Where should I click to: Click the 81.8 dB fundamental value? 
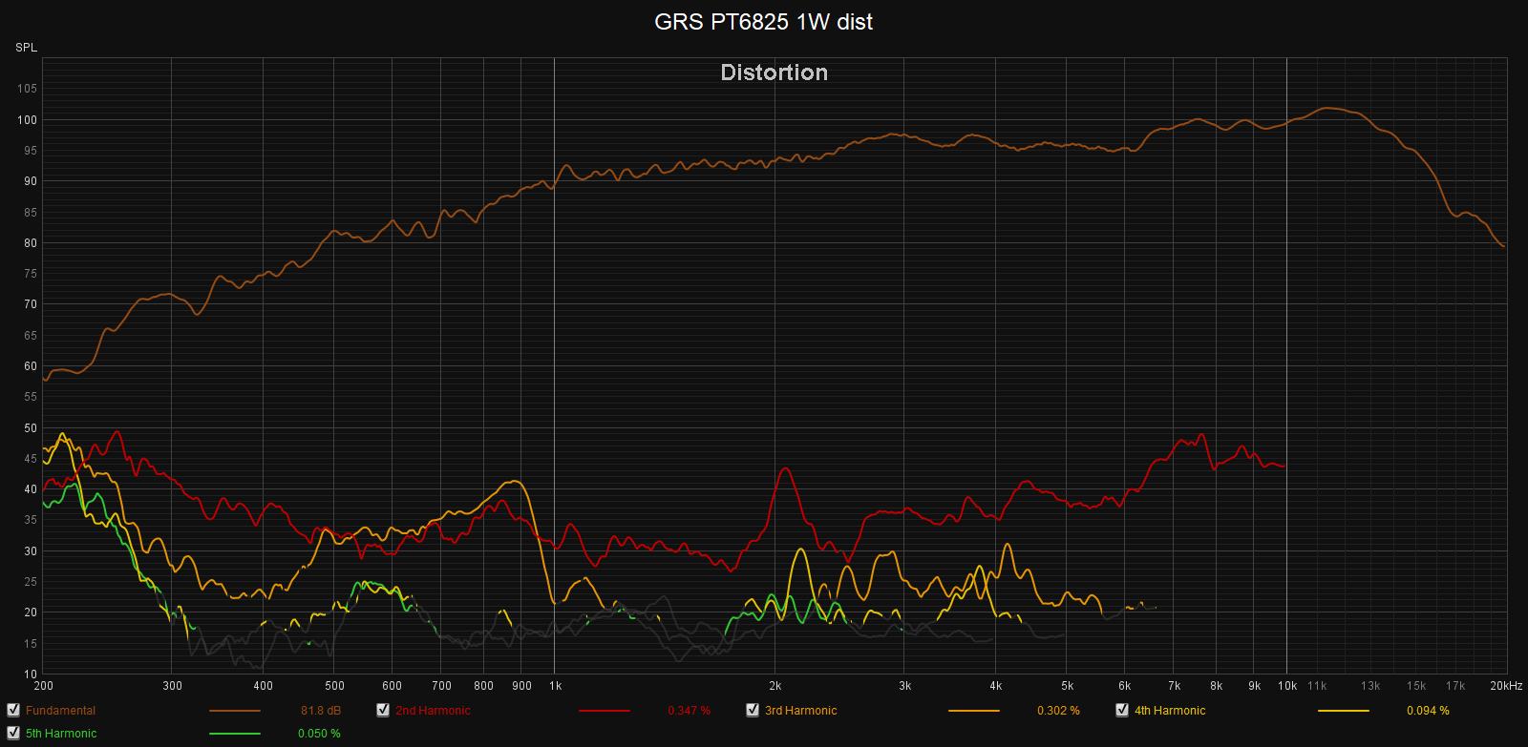pyautogui.click(x=321, y=711)
